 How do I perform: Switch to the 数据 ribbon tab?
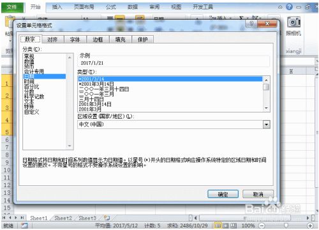[x=133, y=7]
